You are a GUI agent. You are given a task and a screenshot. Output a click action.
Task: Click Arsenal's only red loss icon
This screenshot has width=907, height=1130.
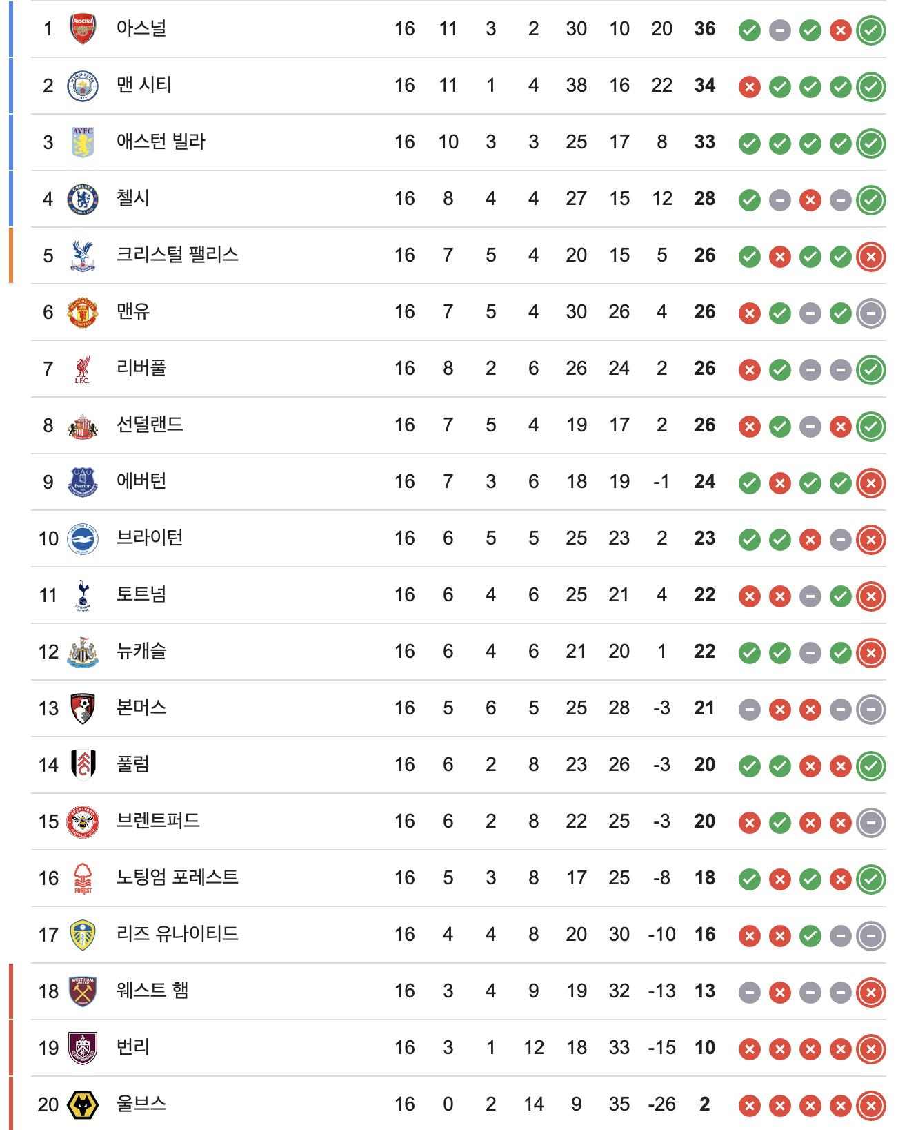tap(840, 30)
